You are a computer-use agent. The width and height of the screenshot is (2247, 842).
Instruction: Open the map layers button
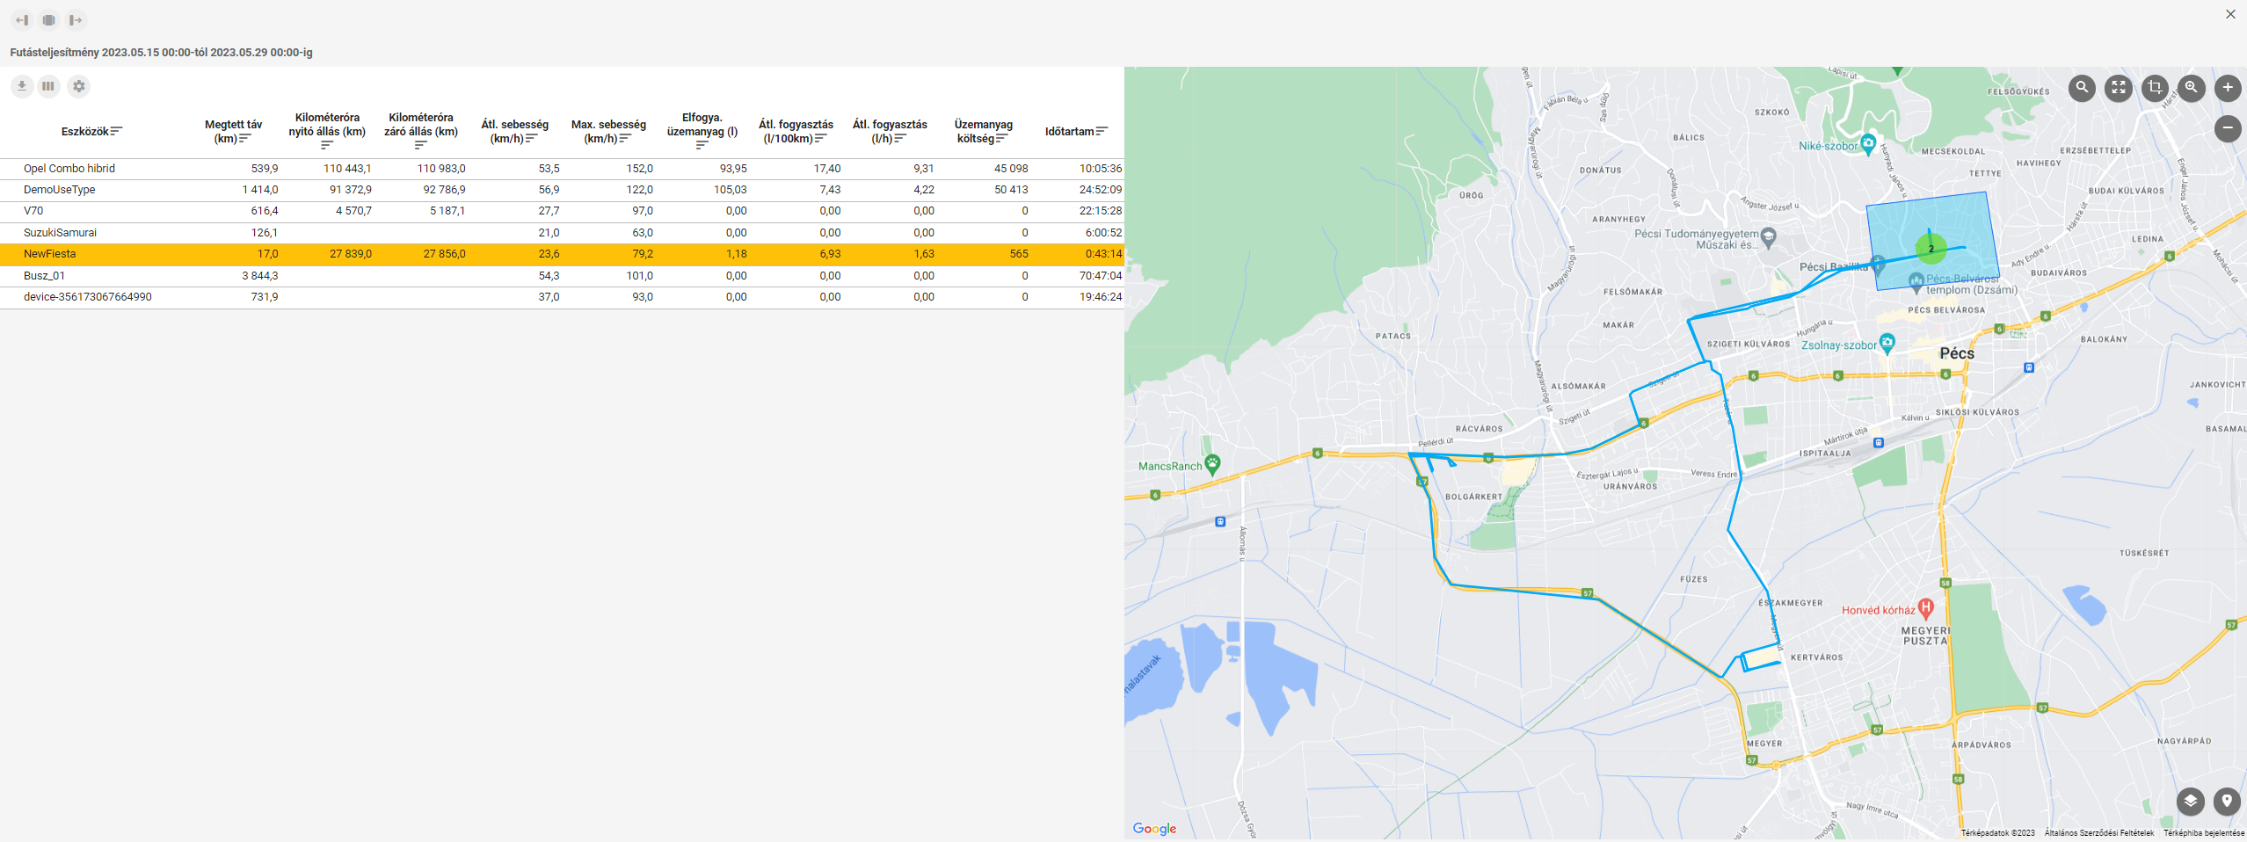point(2190,801)
